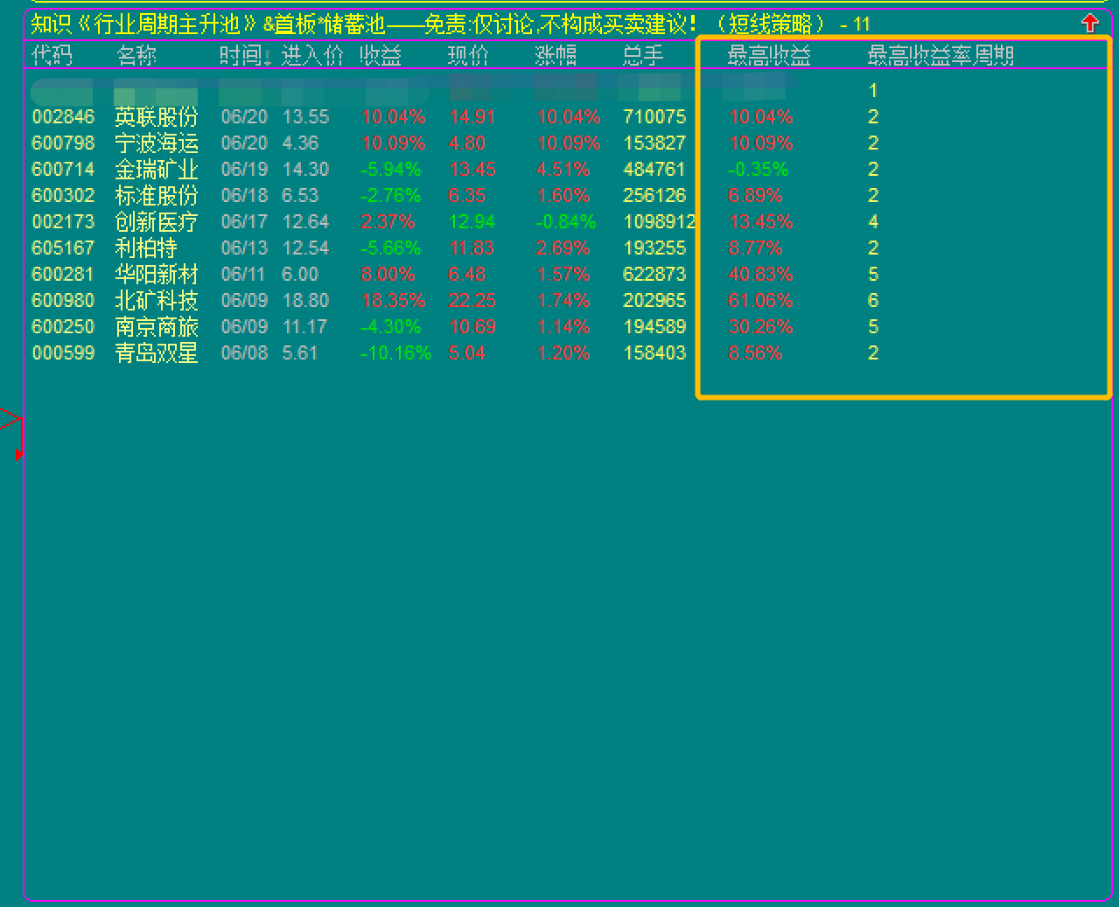Sort by 代码 column header

pyautogui.click(x=52, y=56)
